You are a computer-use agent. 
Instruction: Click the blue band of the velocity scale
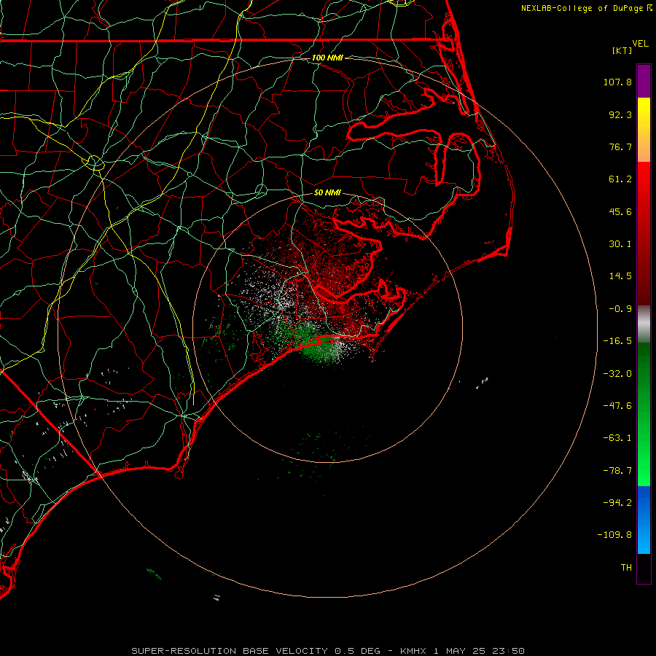(644, 520)
